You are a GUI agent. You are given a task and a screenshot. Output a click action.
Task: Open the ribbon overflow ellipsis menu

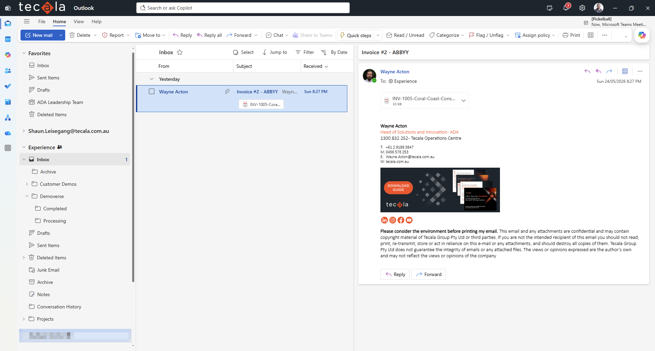(604, 35)
